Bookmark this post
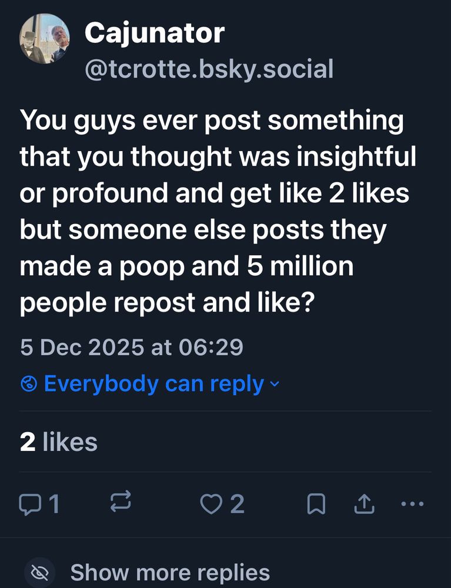 316,504
